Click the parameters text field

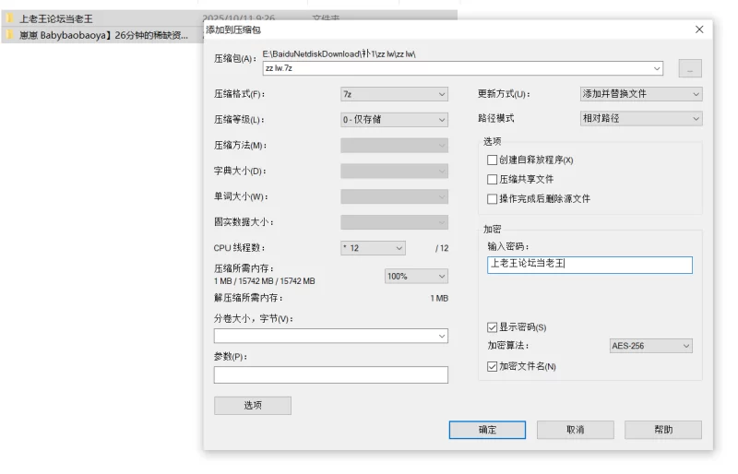click(x=330, y=375)
